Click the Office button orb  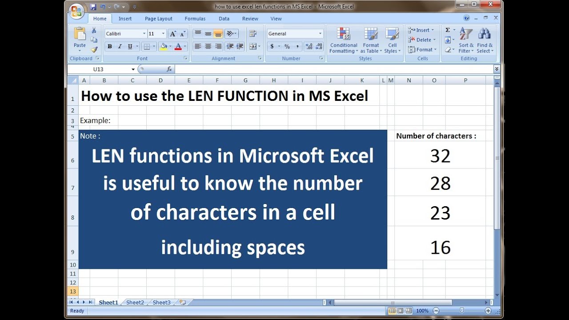click(x=76, y=11)
